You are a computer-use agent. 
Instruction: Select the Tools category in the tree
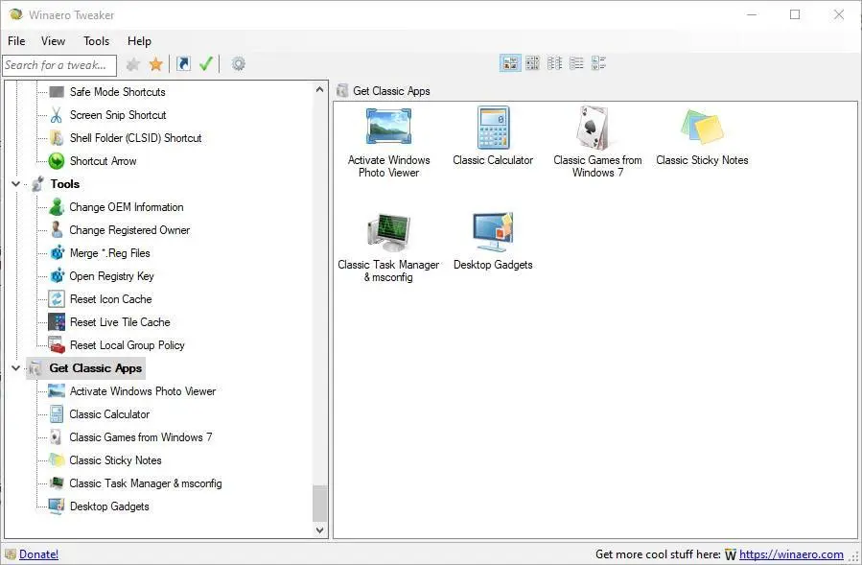[x=65, y=184]
